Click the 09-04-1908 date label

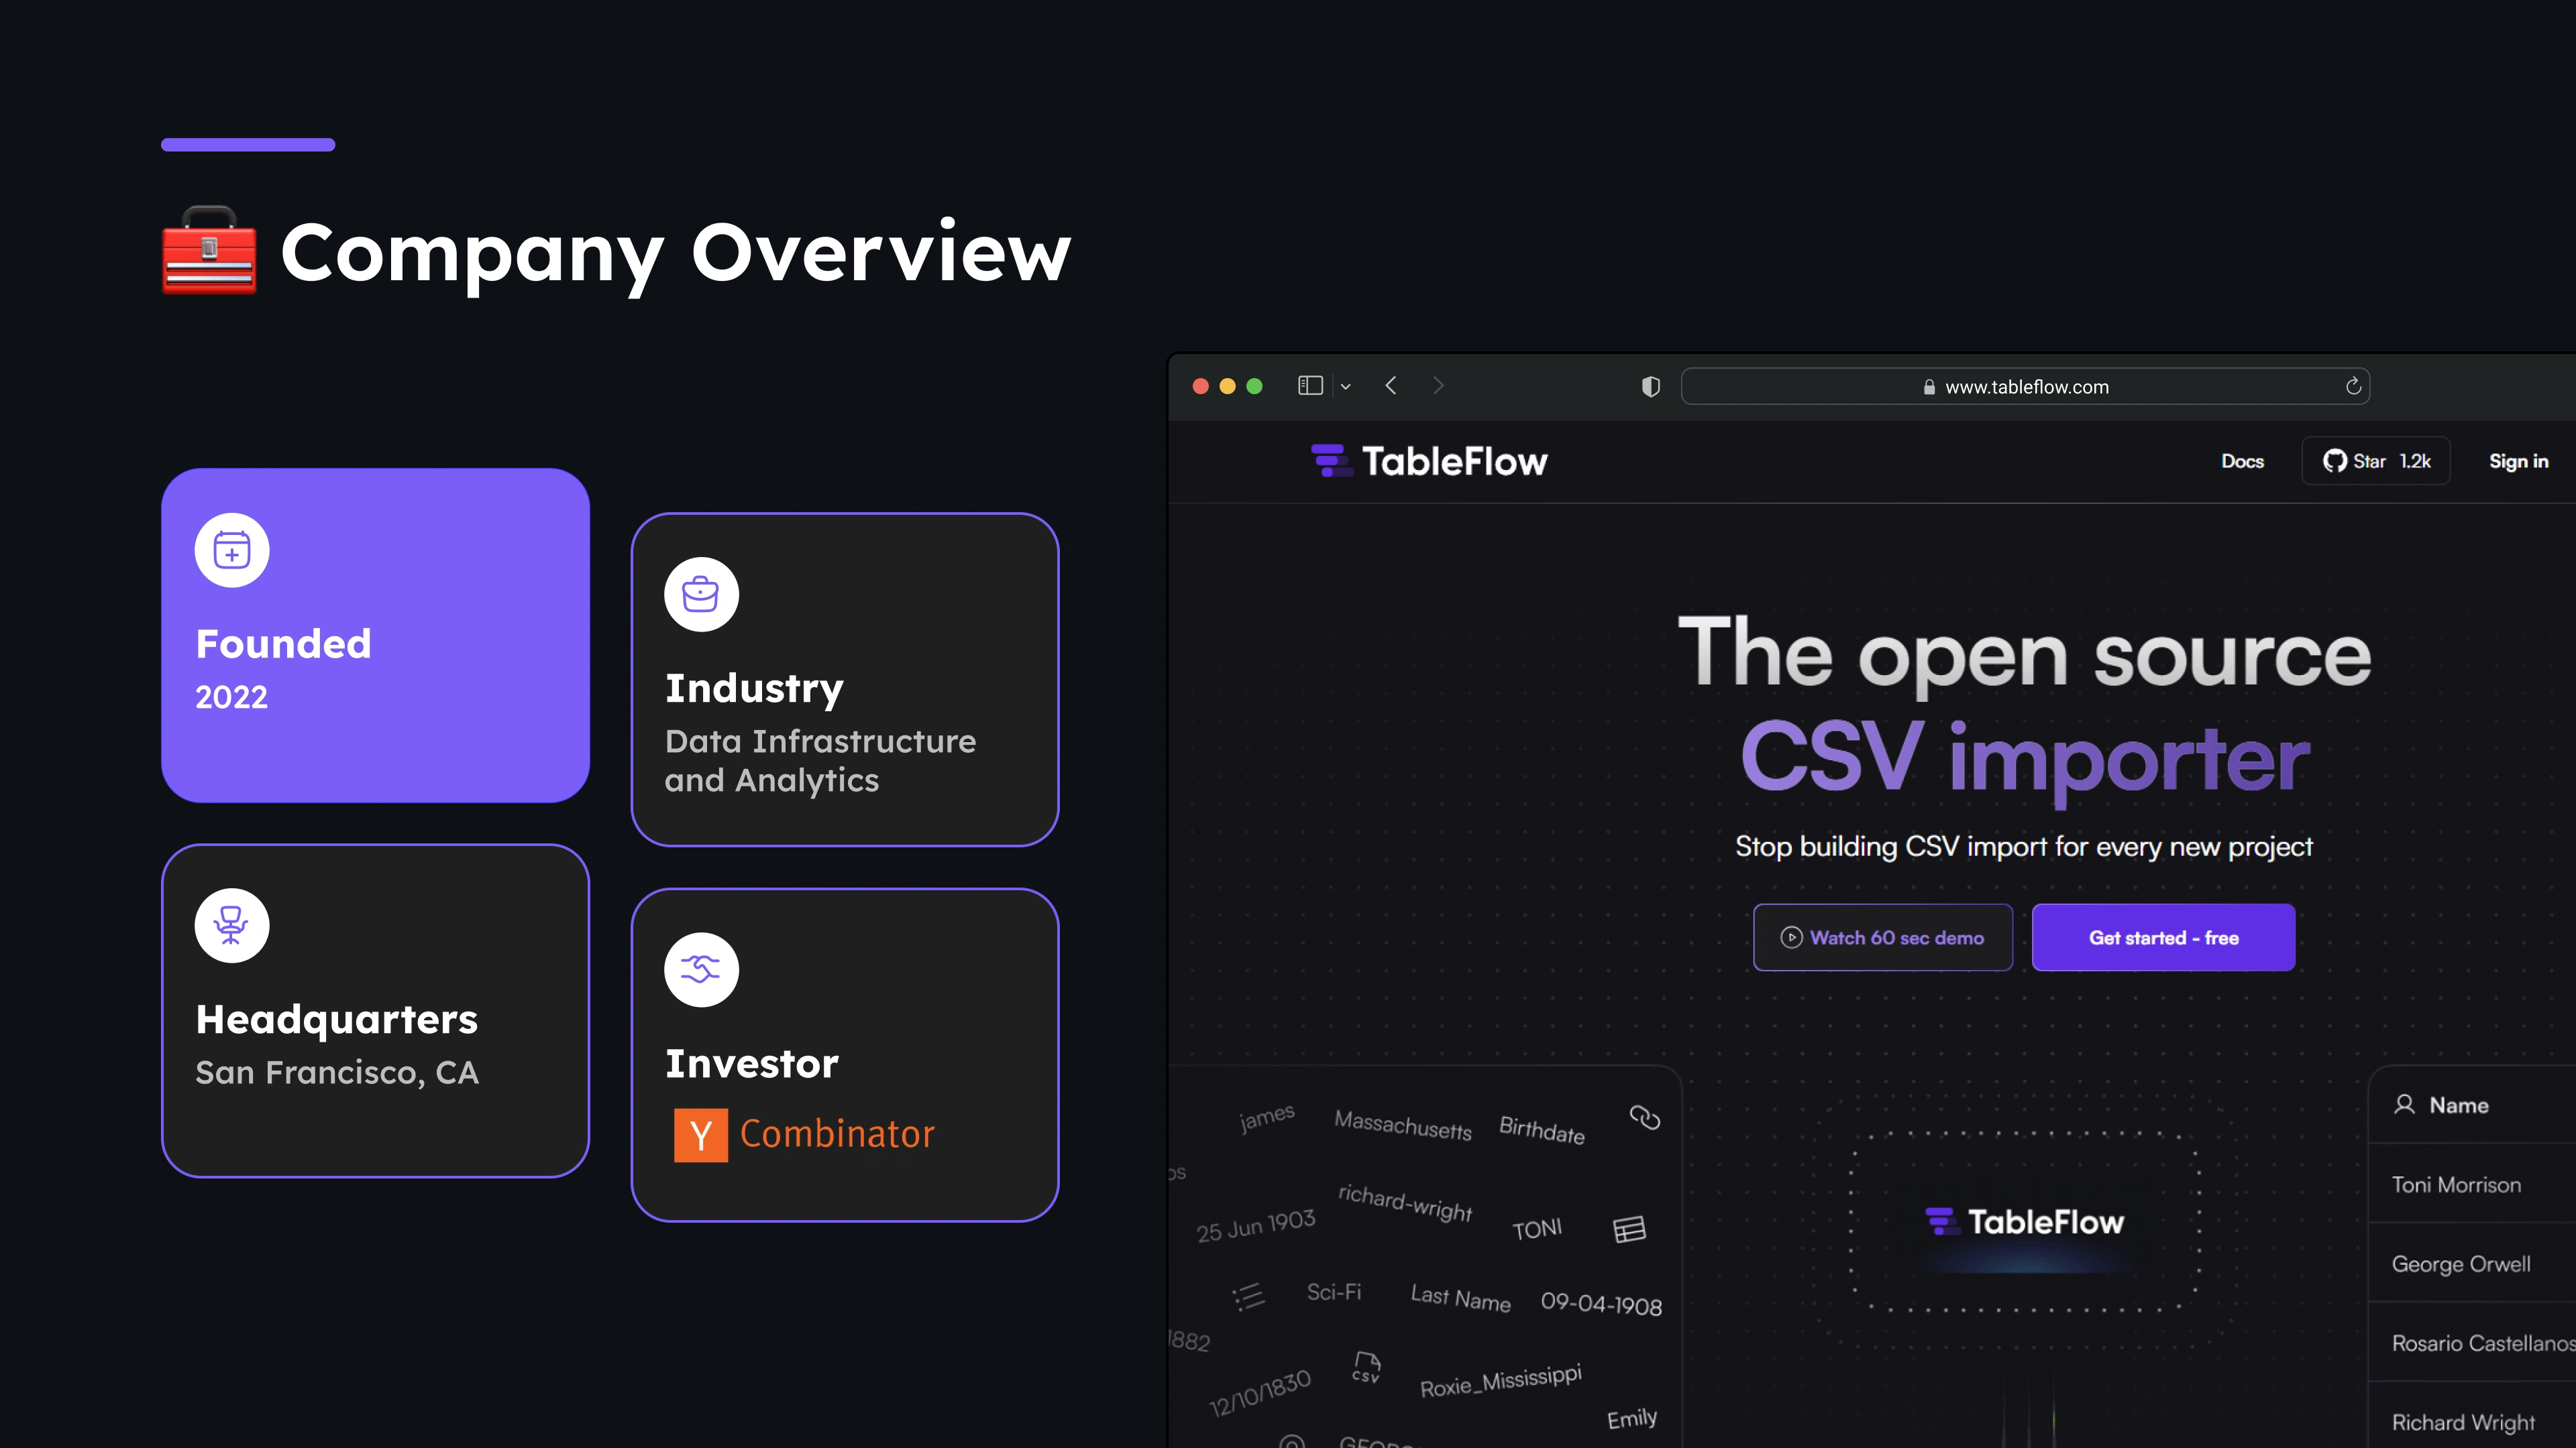(x=1601, y=1303)
